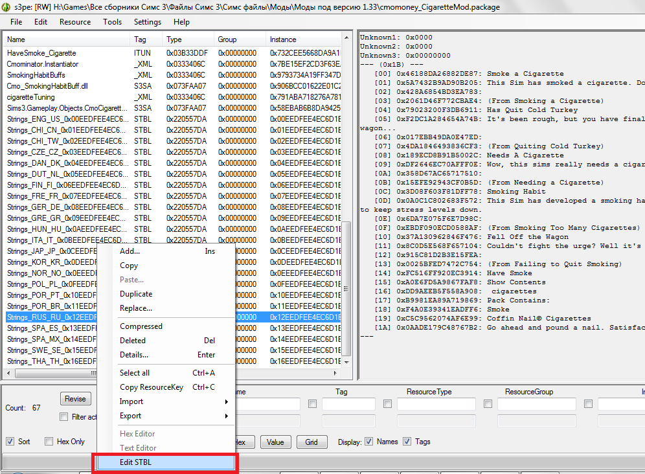
Task: Expand the Export submenu
Action: pos(130,416)
